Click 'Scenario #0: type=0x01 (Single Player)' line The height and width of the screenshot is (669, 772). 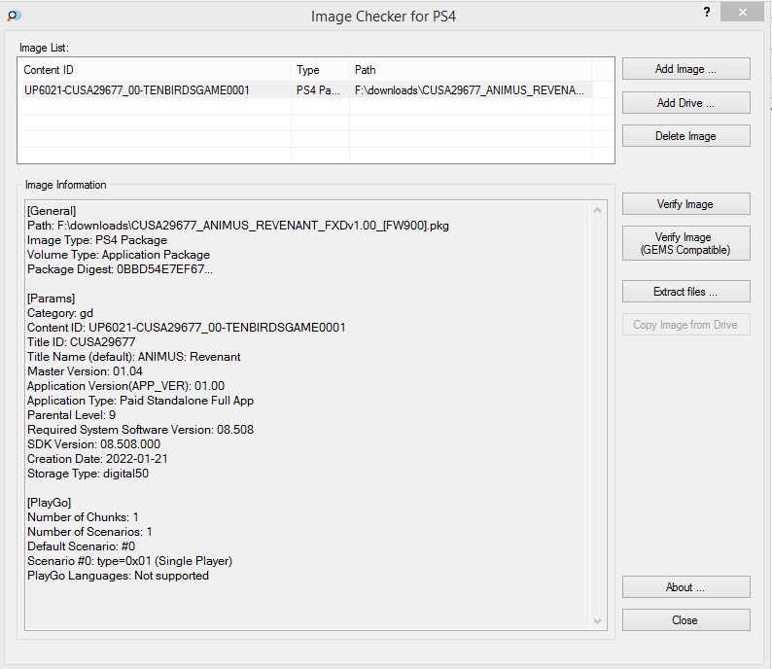pyautogui.click(x=129, y=561)
